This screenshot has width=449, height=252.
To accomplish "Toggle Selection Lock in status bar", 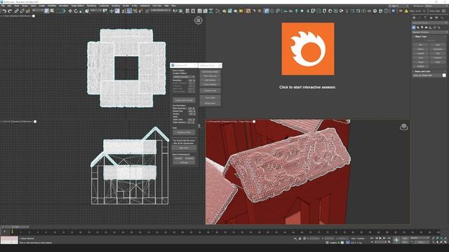I will (x=300, y=238).
